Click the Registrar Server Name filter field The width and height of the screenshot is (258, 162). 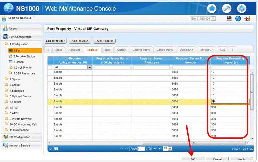[x=112, y=67]
